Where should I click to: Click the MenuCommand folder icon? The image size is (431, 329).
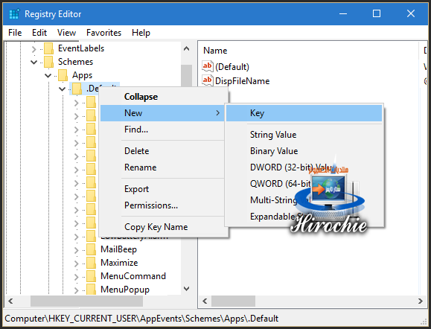click(92, 276)
